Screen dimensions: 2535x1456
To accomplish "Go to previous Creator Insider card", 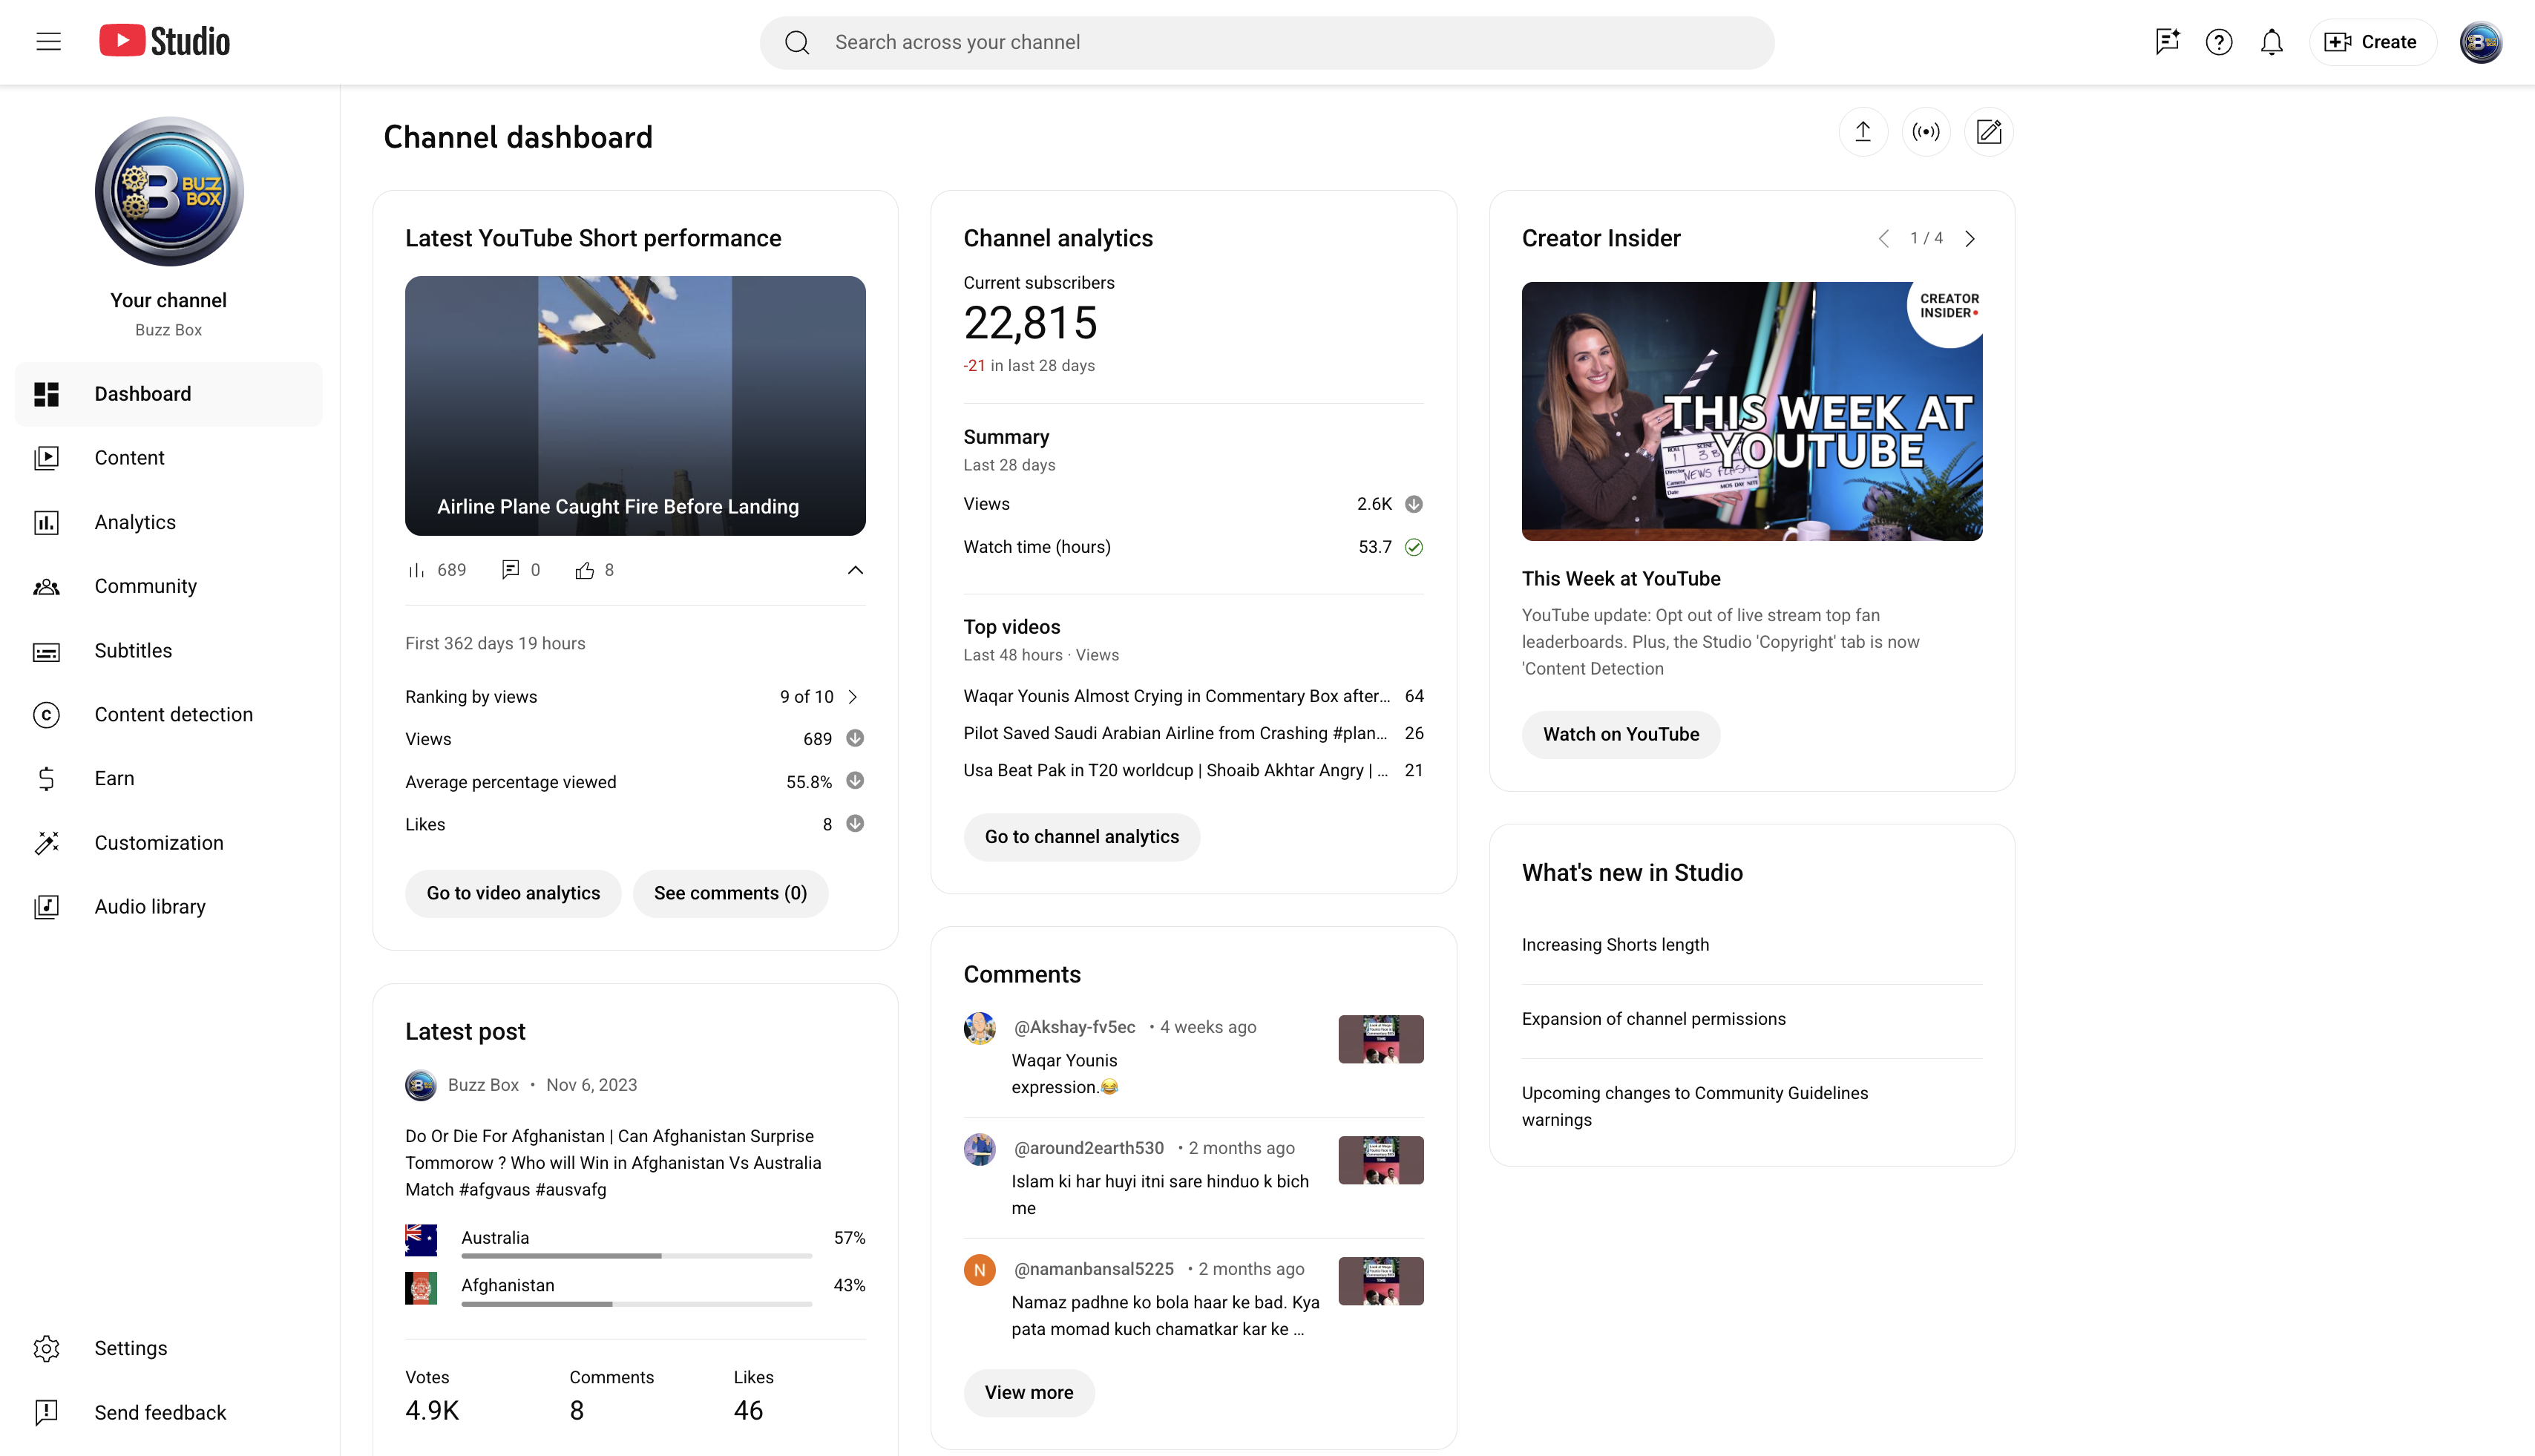I will click(1884, 239).
